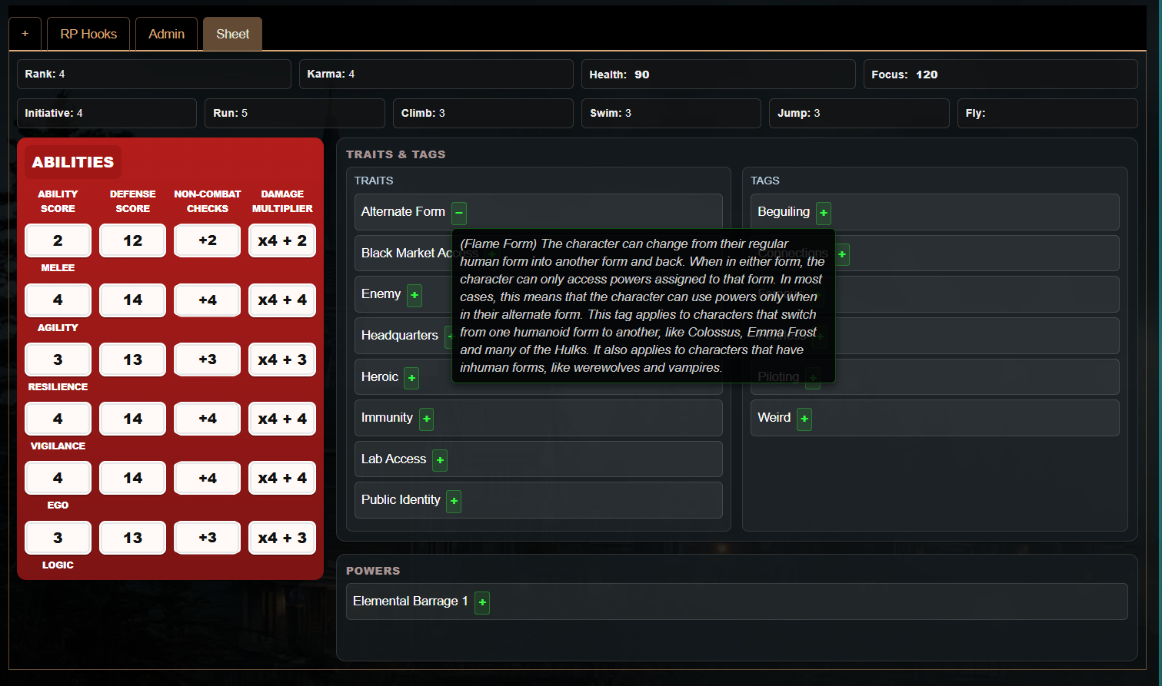The image size is (1162, 686).
Task: Click the Agility defense score box
Action: (132, 300)
